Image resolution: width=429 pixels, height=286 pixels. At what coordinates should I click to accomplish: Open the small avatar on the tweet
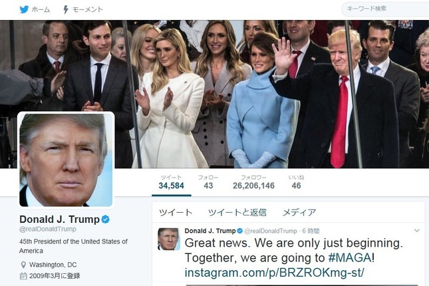click(x=169, y=239)
